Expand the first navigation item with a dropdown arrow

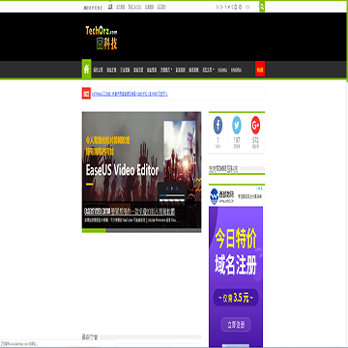click(166, 70)
